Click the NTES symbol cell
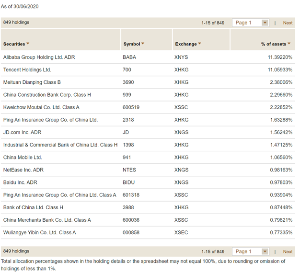The image size is (299, 272). coord(129,170)
